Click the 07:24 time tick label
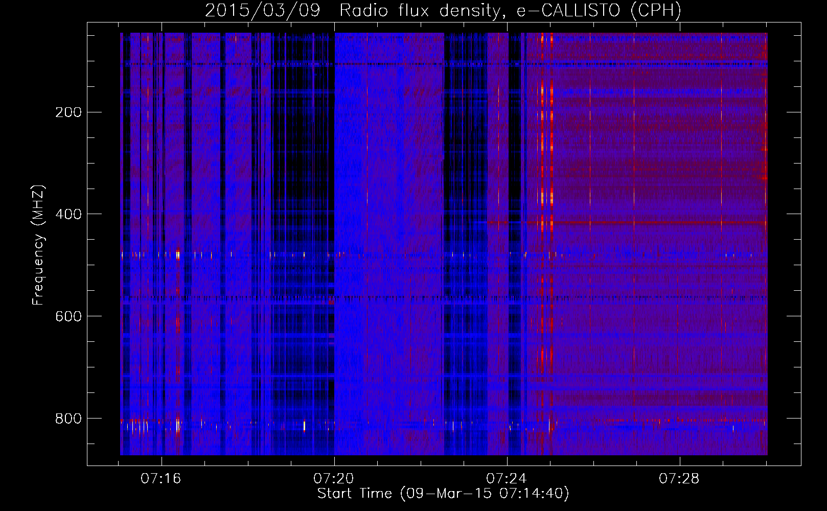827x511 pixels. (507, 479)
